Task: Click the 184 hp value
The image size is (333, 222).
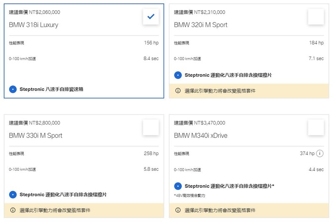Action: click(x=316, y=43)
